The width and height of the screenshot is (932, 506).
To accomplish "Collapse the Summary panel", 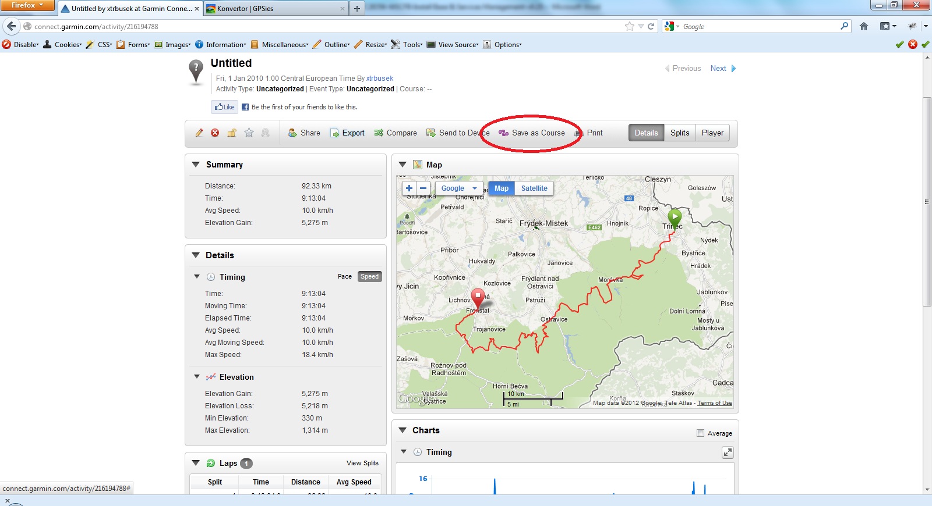I will pos(196,165).
